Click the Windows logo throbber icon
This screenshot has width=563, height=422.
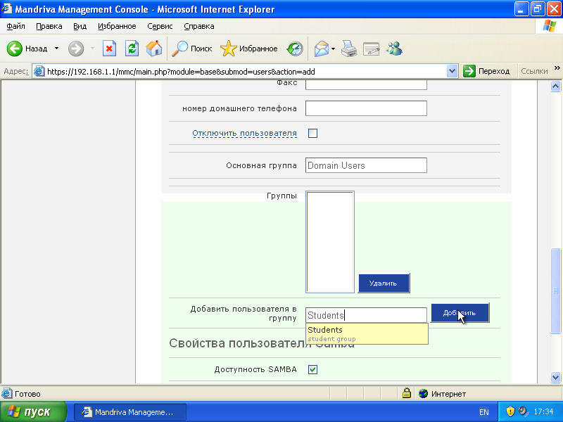click(x=549, y=26)
